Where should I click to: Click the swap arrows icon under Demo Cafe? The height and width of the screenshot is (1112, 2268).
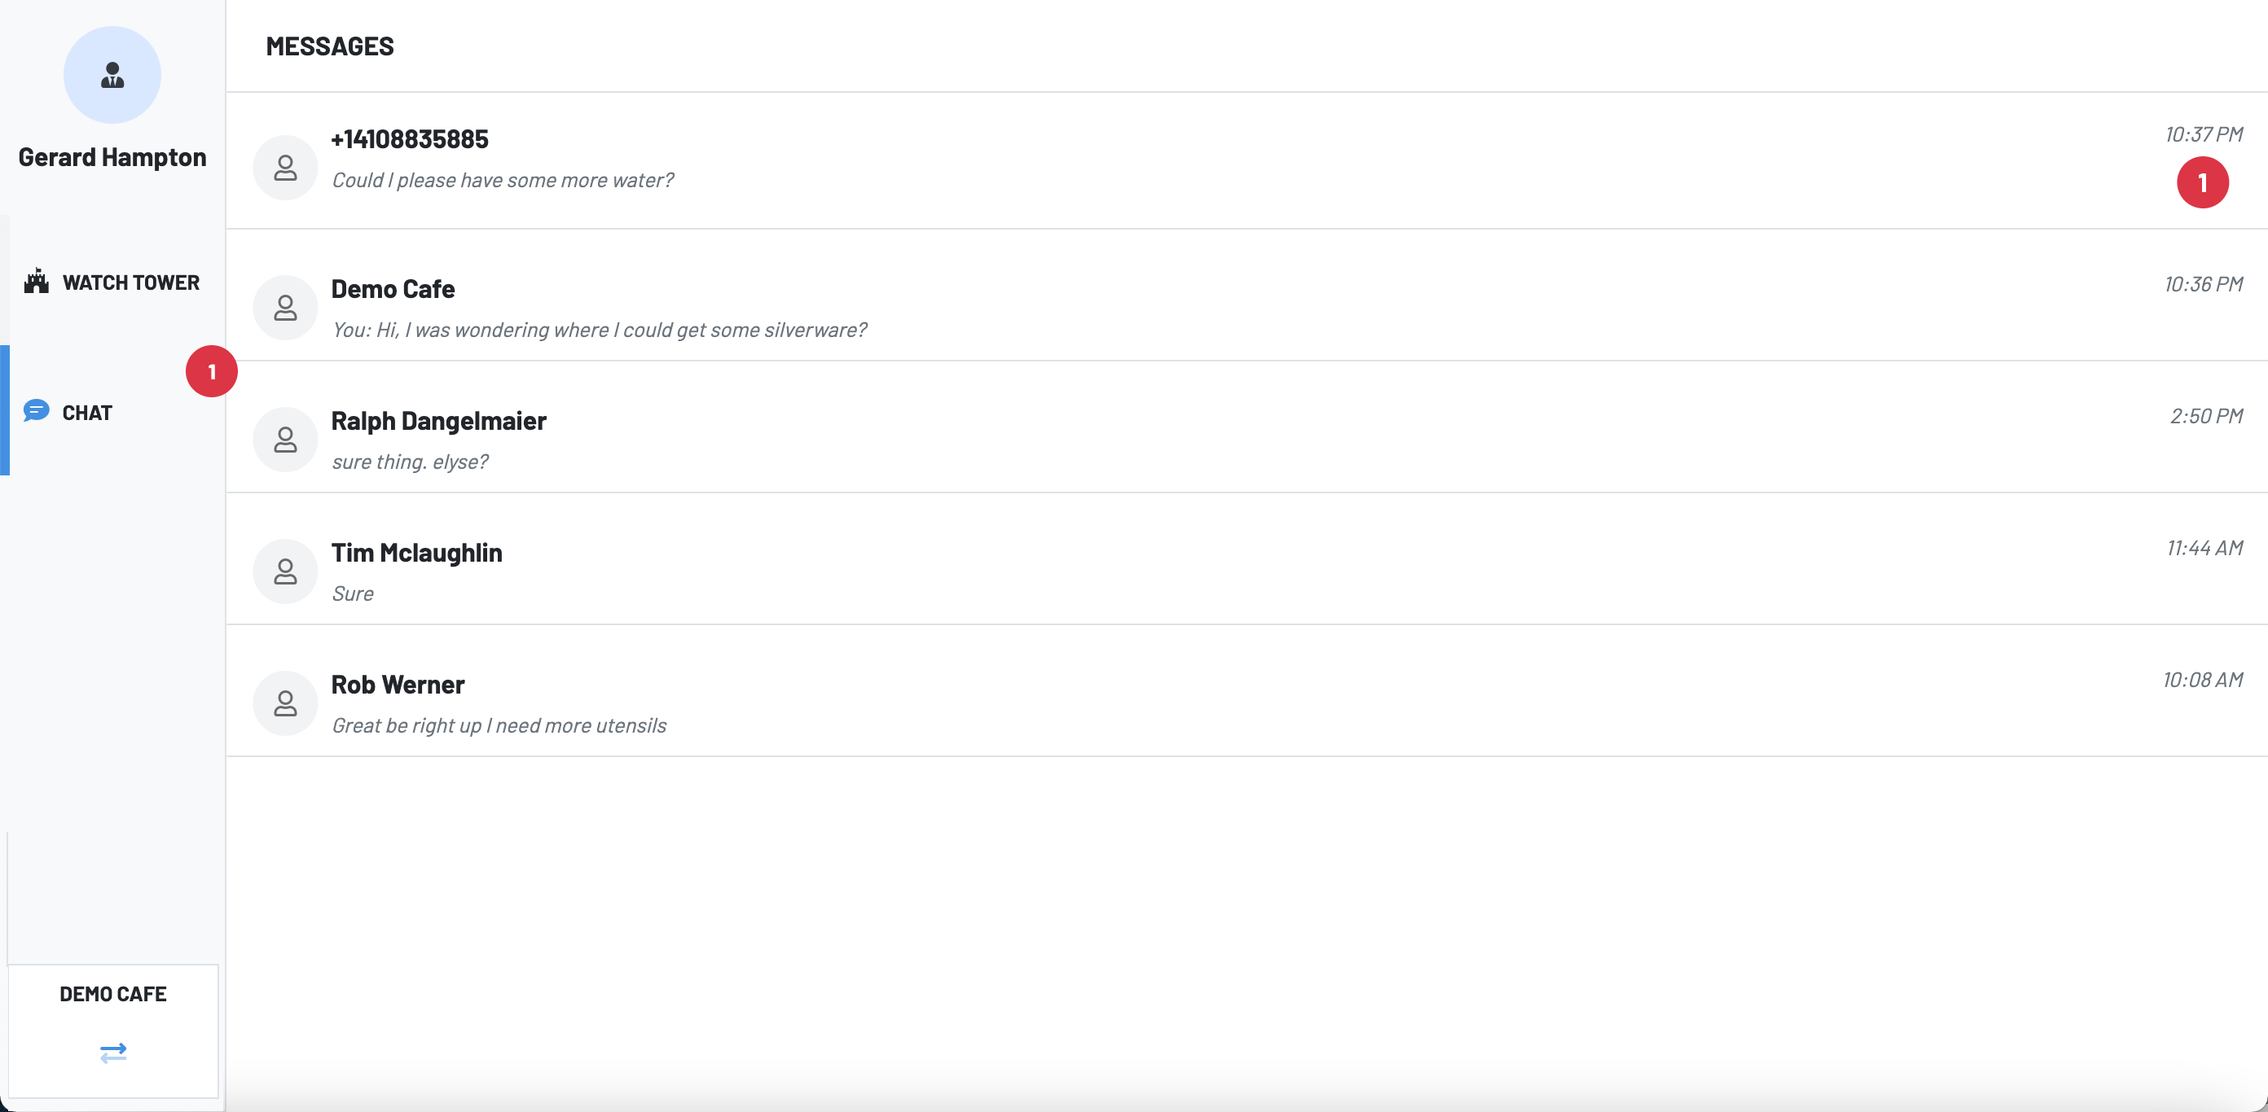[x=112, y=1053]
